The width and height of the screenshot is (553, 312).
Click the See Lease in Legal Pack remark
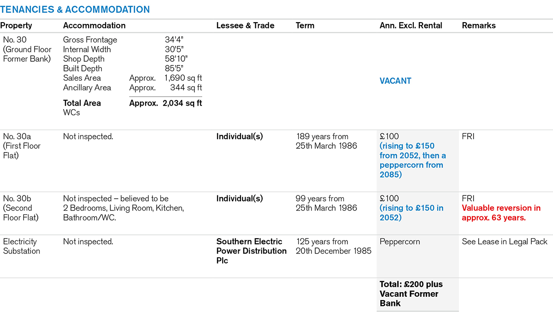pyautogui.click(x=505, y=241)
